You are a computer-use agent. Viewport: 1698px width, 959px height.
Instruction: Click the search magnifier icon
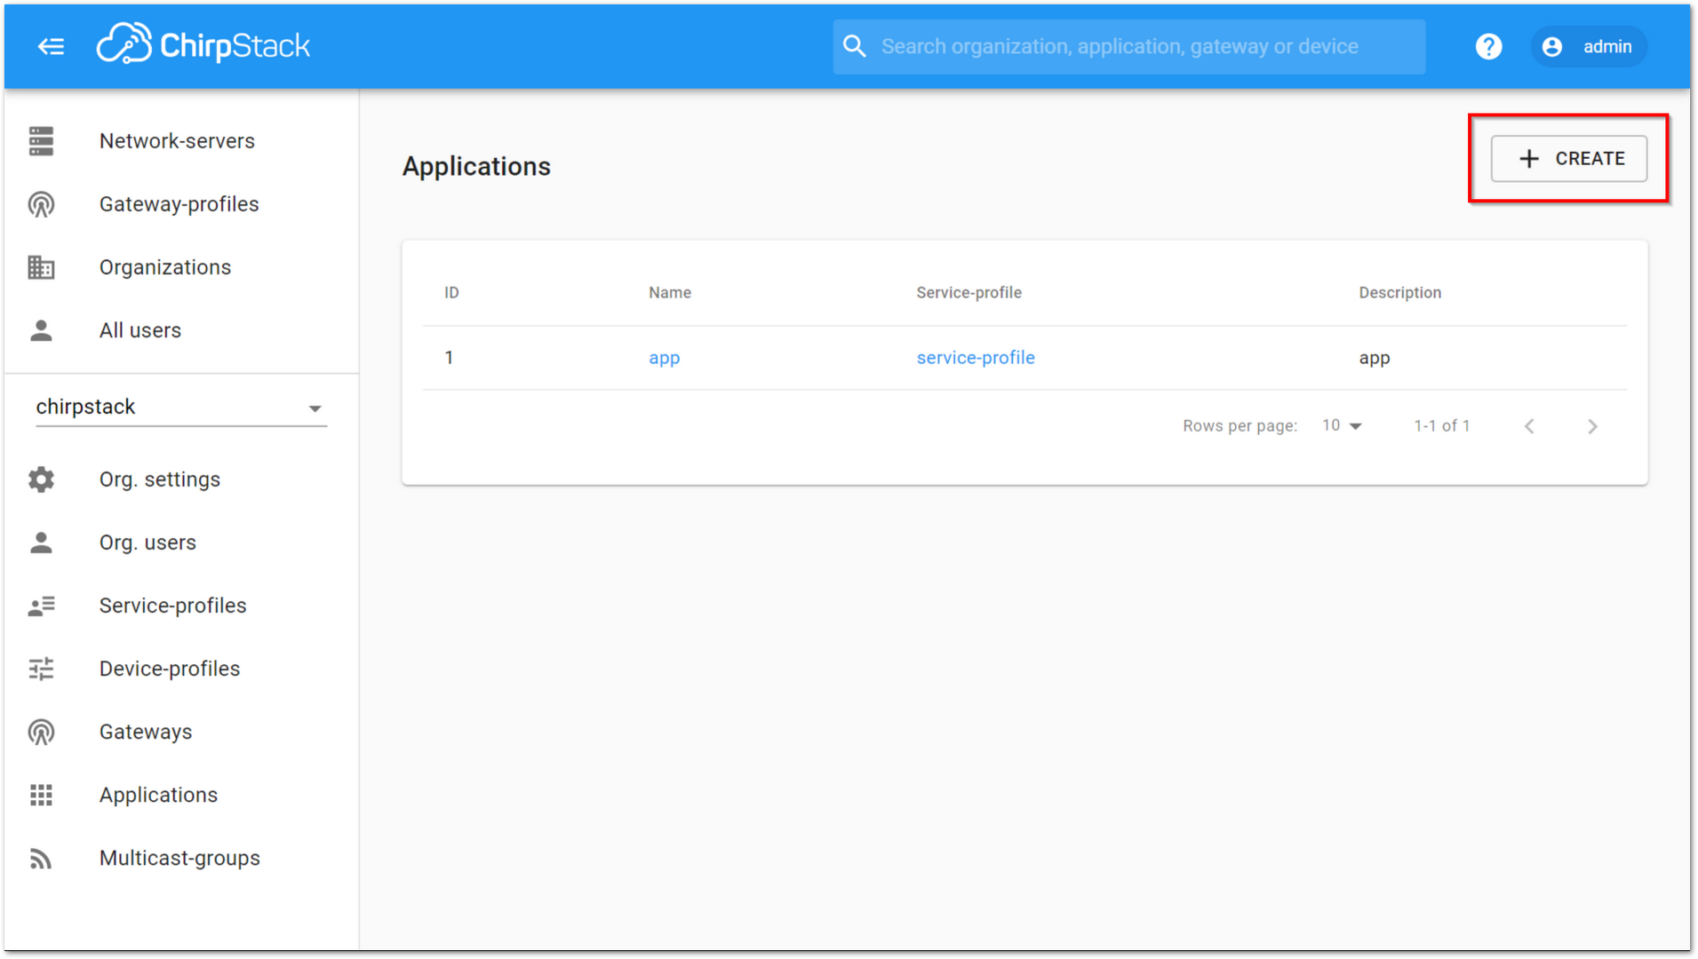(x=854, y=46)
